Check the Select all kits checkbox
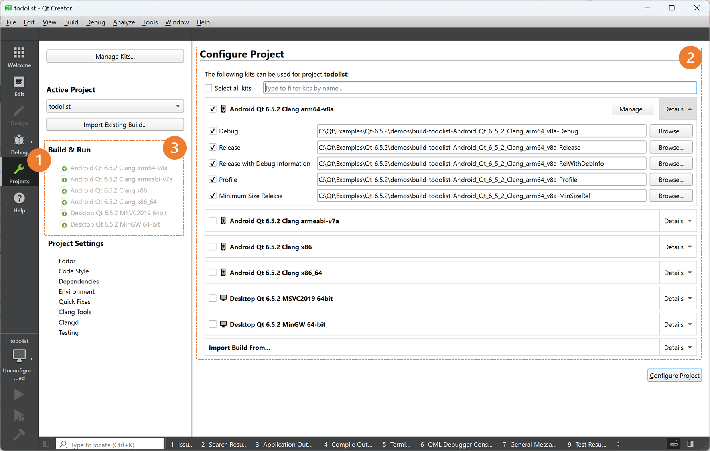Screen dimensions: 710x451 (208, 88)
